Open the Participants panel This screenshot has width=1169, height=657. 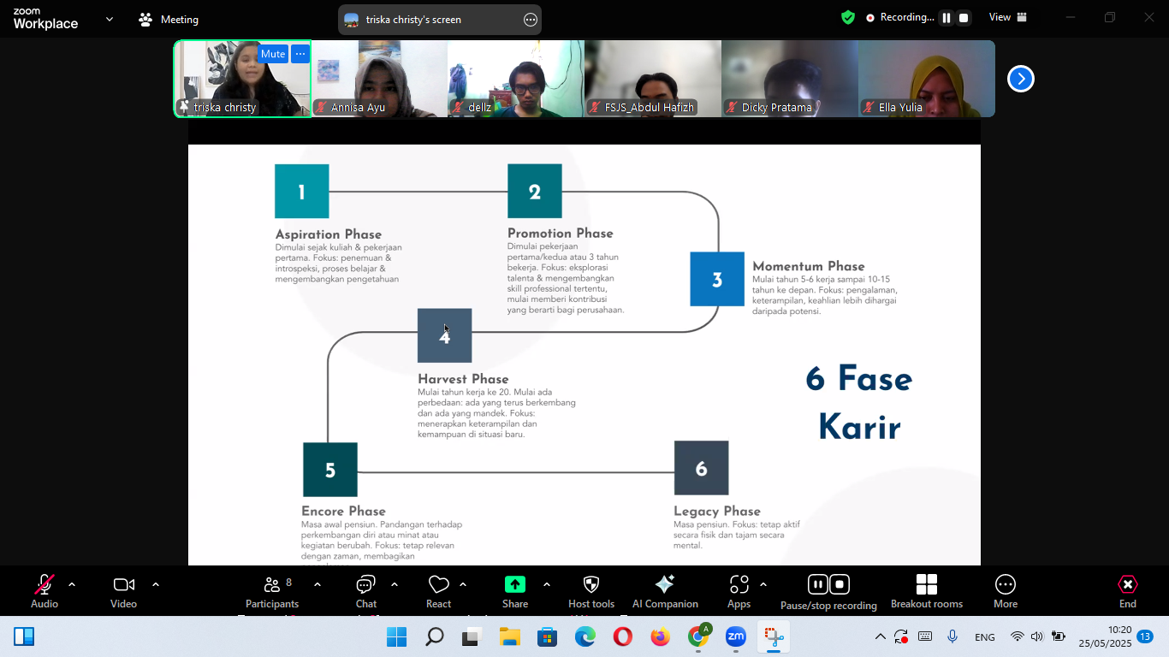(272, 591)
